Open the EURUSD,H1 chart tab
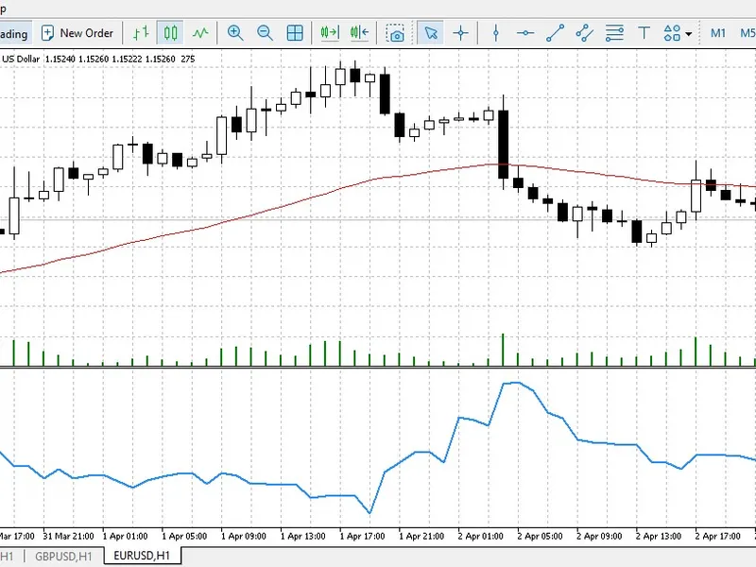756x567 pixels. tap(142, 556)
